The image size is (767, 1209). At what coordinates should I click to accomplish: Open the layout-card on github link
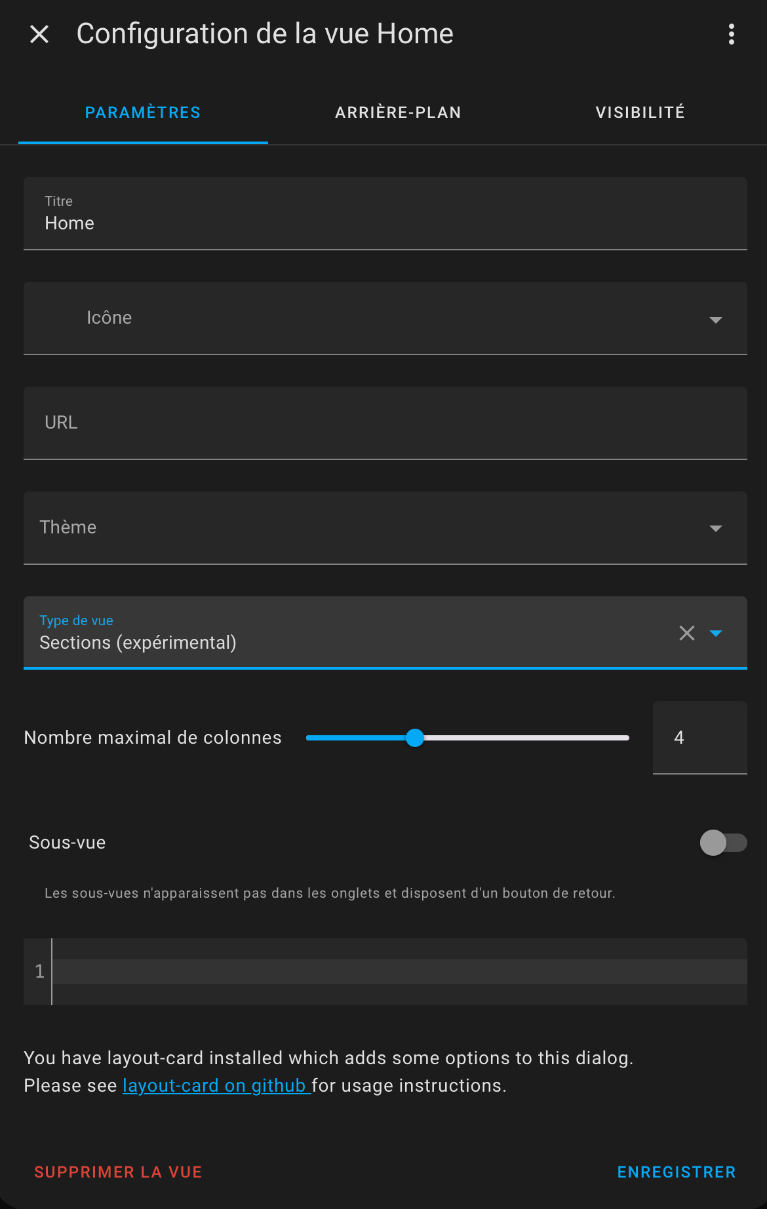pyautogui.click(x=216, y=1086)
